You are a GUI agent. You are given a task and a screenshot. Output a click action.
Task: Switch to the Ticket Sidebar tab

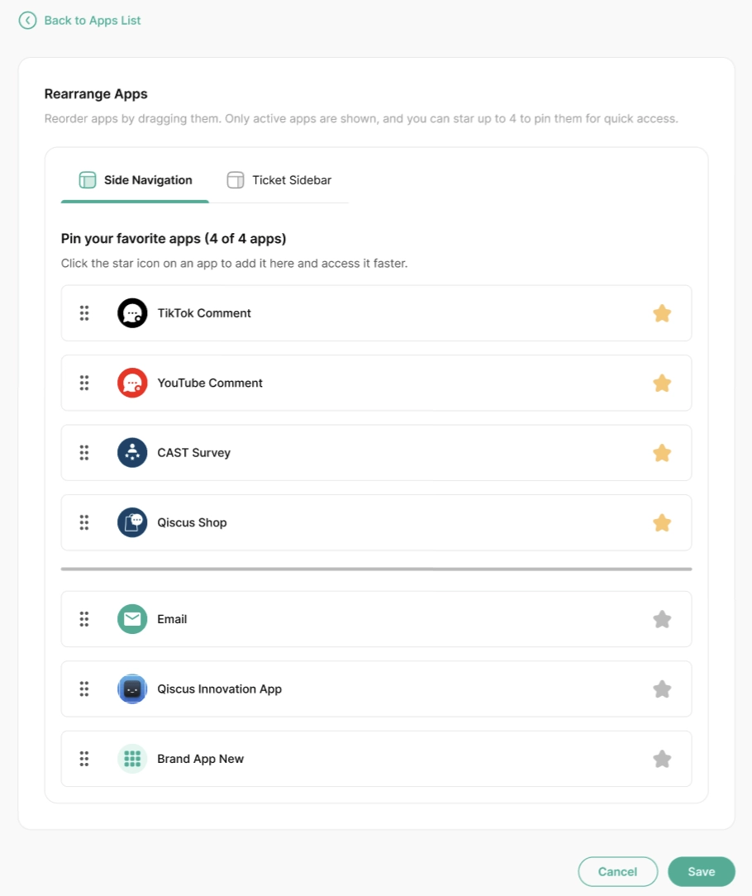click(x=280, y=180)
